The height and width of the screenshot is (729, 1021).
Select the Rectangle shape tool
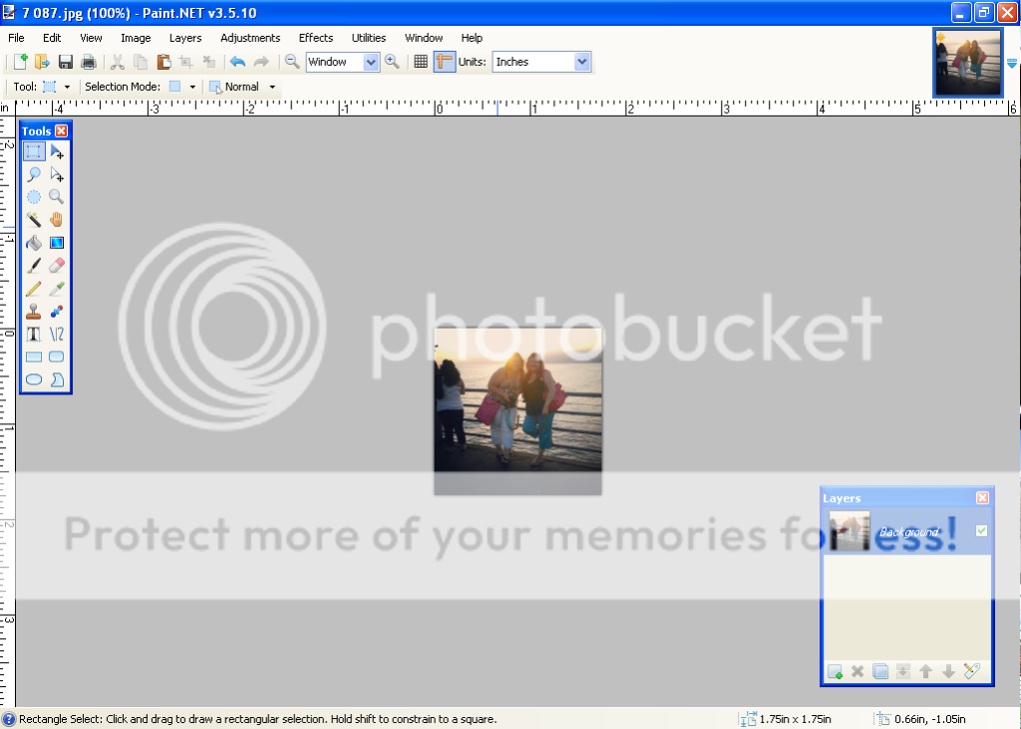(34, 357)
